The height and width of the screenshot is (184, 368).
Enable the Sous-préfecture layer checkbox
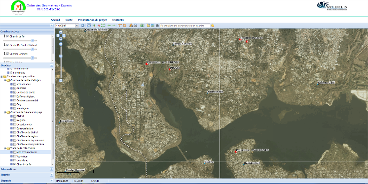(x=14, y=128)
